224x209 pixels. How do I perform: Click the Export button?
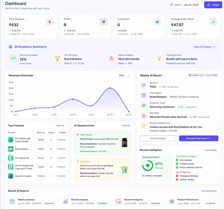click(213, 5)
